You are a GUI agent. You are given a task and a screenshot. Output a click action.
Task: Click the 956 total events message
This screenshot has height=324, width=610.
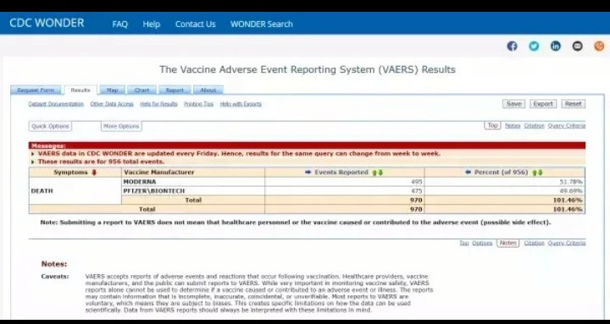101,162
